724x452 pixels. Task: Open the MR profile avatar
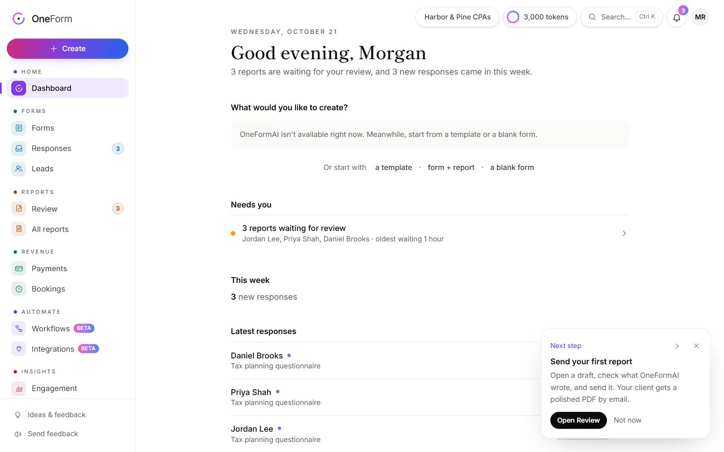point(700,17)
